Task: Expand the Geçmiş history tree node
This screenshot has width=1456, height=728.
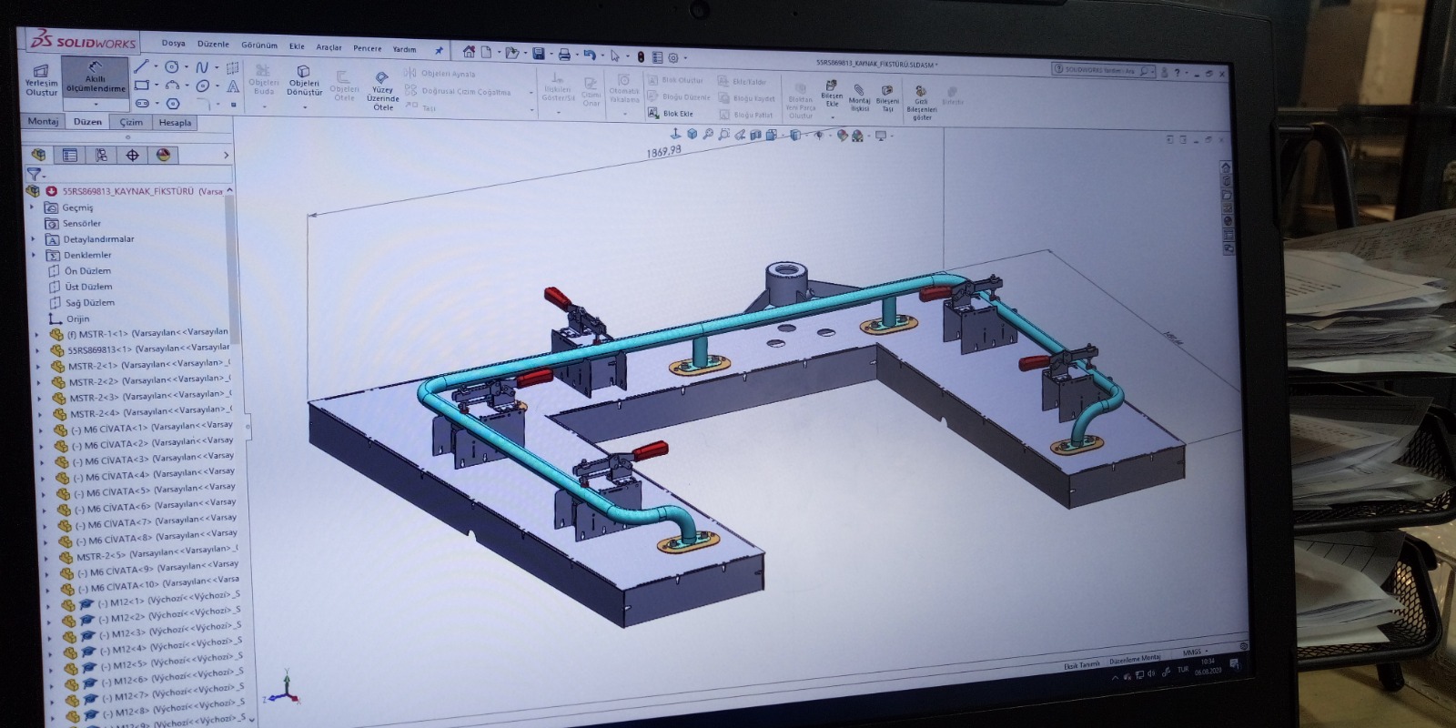Action: (32, 207)
